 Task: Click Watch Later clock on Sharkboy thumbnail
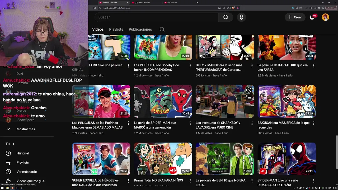[249, 90]
